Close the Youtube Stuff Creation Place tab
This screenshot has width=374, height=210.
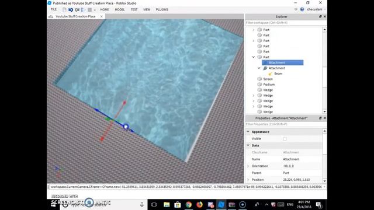(101, 16)
